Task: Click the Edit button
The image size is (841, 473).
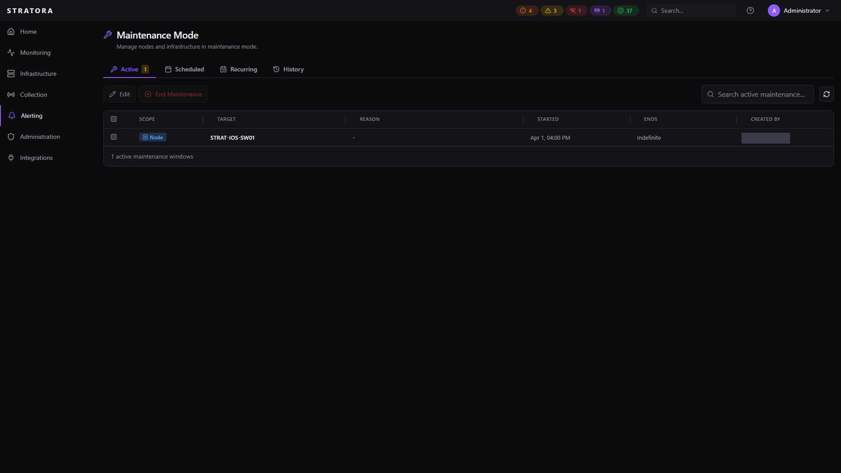Action: pos(120,94)
